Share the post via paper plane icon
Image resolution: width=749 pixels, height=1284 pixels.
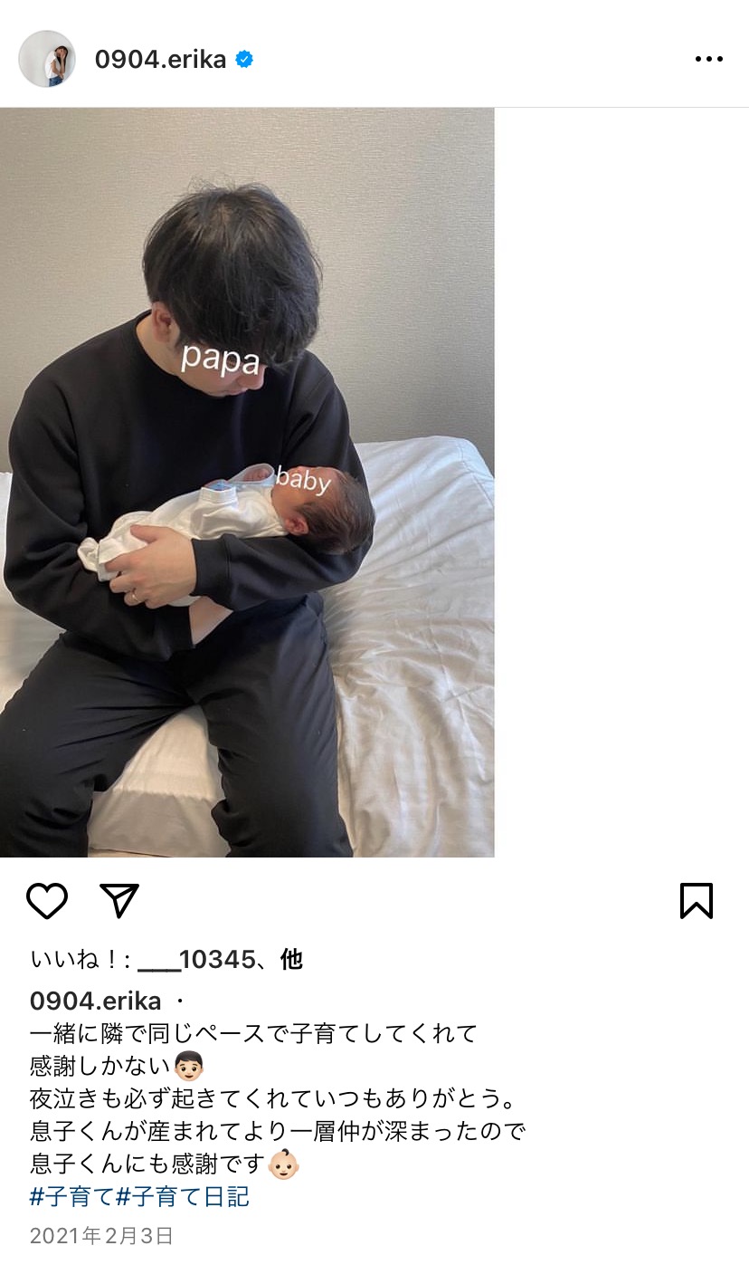(x=119, y=901)
